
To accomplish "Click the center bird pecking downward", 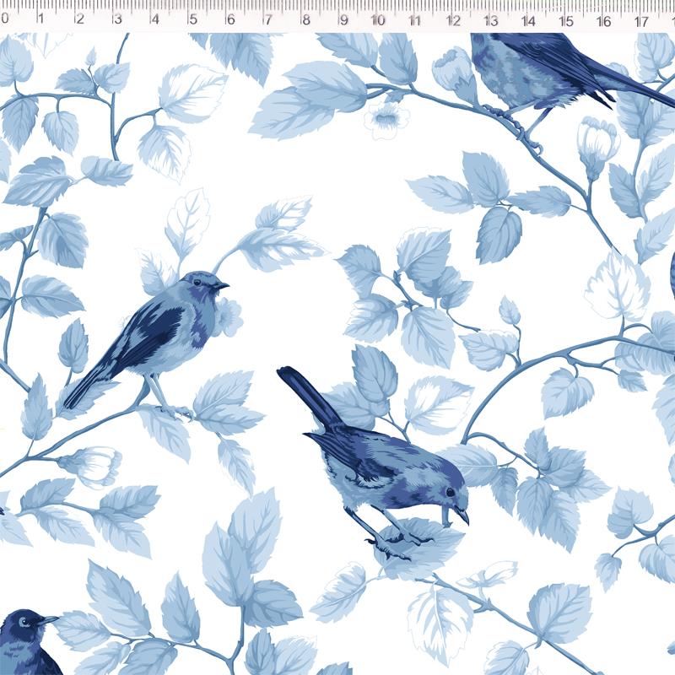I will pos(388,468).
